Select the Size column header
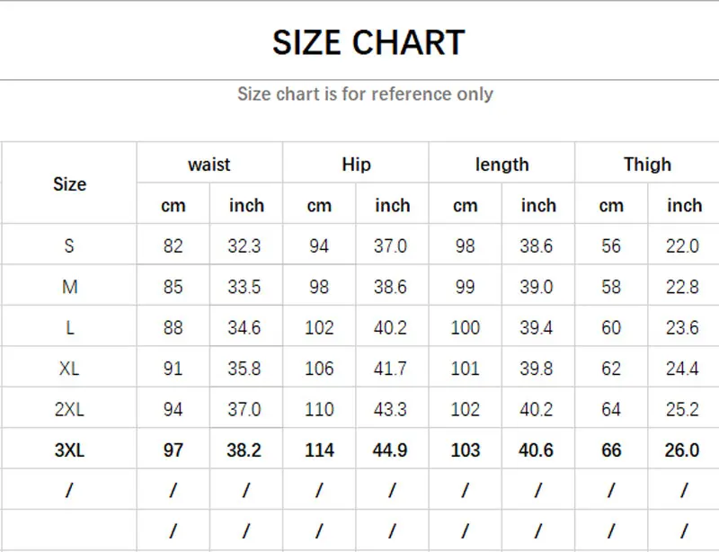The image size is (719, 552). tap(70, 184)
